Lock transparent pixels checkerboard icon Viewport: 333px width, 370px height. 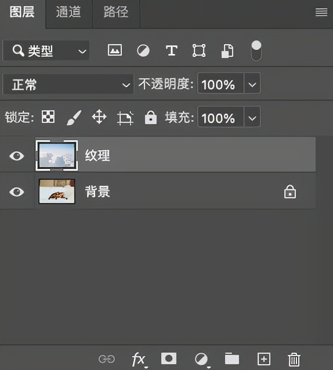click(x=48, y=117)
